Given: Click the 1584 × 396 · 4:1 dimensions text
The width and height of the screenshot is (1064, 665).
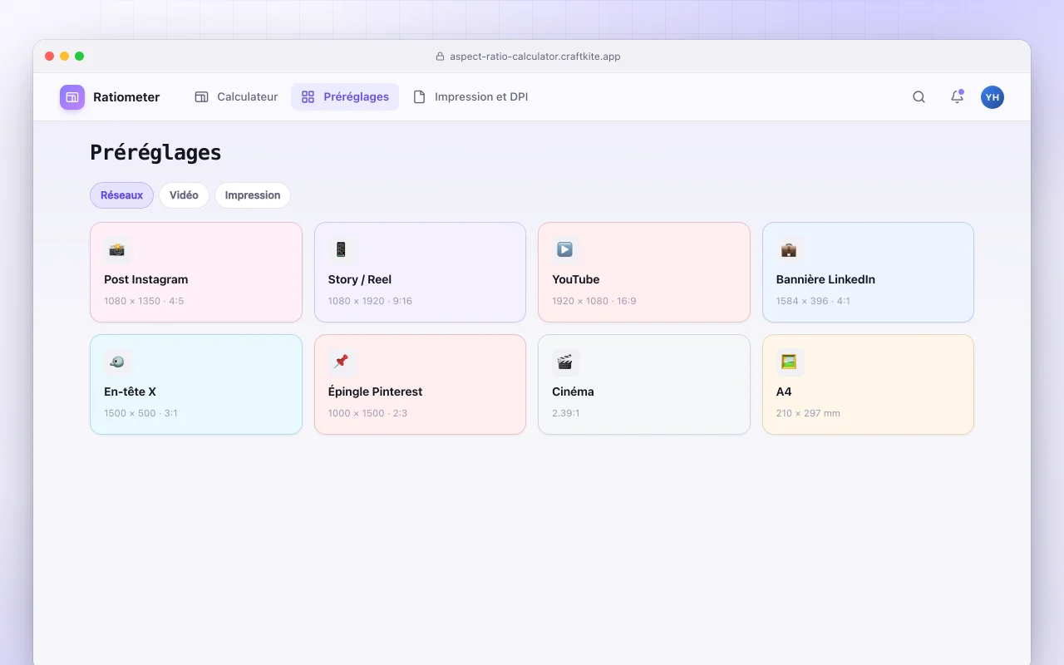Looking at the screenshot, I should click(813, 301).
